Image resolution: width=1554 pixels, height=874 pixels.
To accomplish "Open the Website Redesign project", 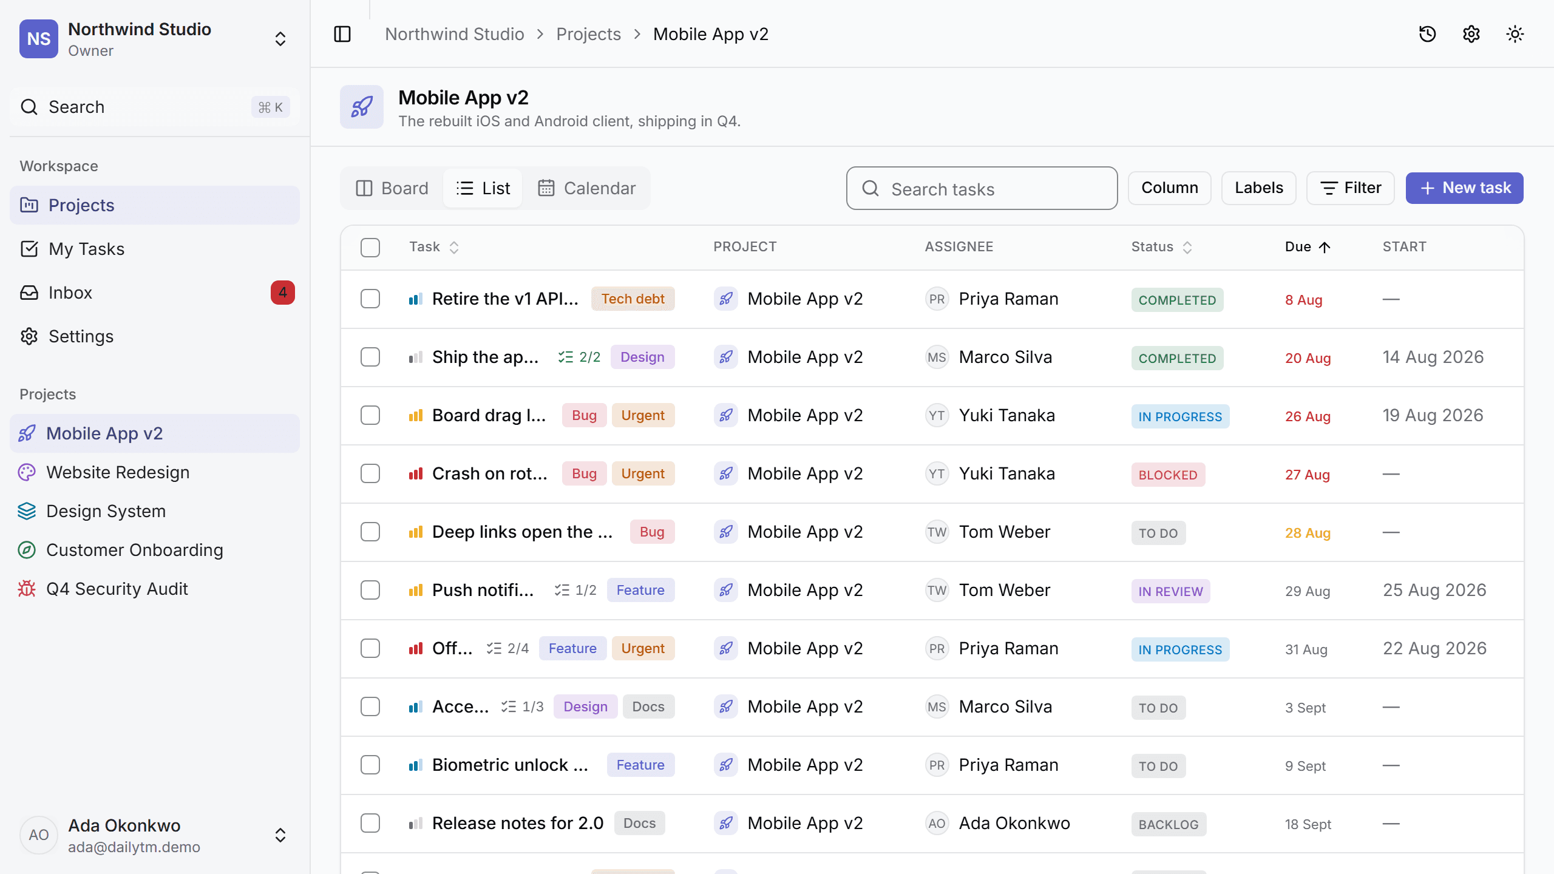I will 155,472.
